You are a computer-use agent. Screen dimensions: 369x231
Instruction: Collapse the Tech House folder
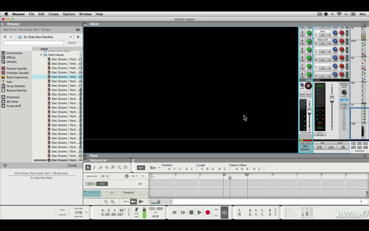click(x=41, y=55)
